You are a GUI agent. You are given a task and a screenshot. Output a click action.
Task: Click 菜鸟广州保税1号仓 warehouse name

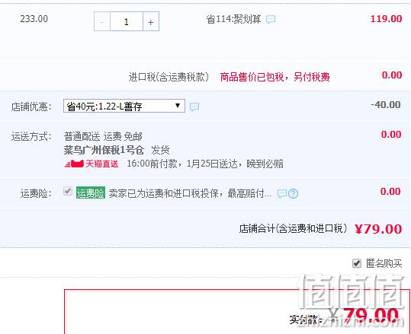click(x=104, y=150)
